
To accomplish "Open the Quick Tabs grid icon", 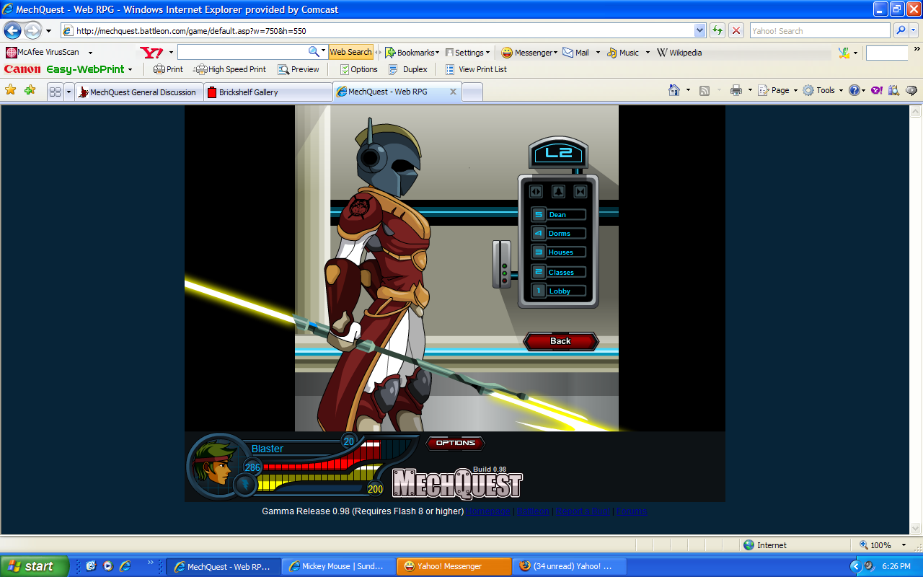I will coord(55,92).
